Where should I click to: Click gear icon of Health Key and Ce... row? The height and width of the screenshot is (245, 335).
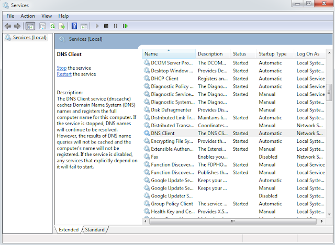[x=147, y=211]
